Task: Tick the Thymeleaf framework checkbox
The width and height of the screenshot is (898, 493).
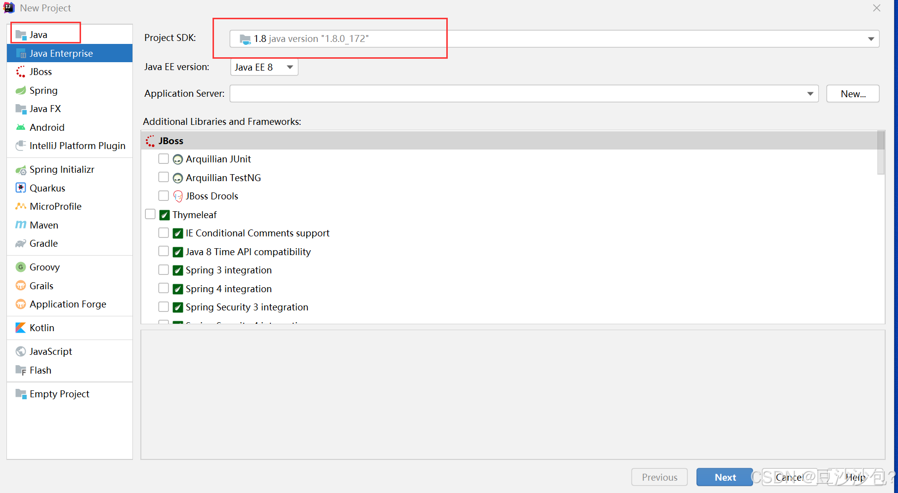Action: (150, 214)
